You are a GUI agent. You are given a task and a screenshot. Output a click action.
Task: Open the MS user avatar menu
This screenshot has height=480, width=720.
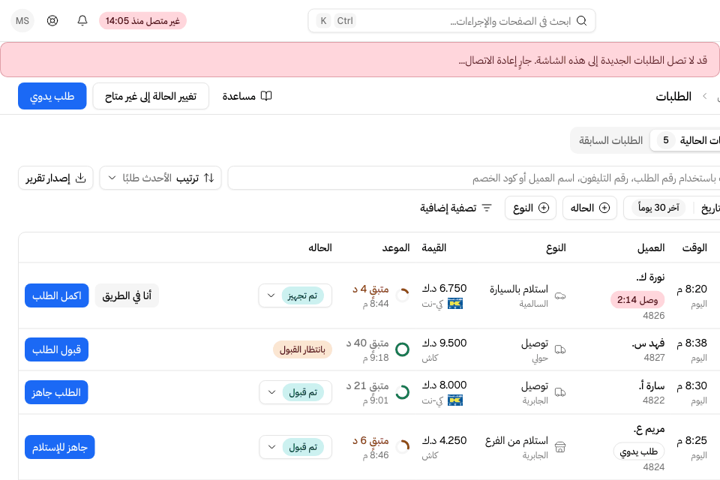click(22, 21)
